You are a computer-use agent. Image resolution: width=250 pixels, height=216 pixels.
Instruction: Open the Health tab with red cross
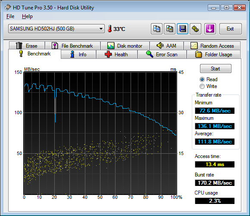[x=117, y=55]
